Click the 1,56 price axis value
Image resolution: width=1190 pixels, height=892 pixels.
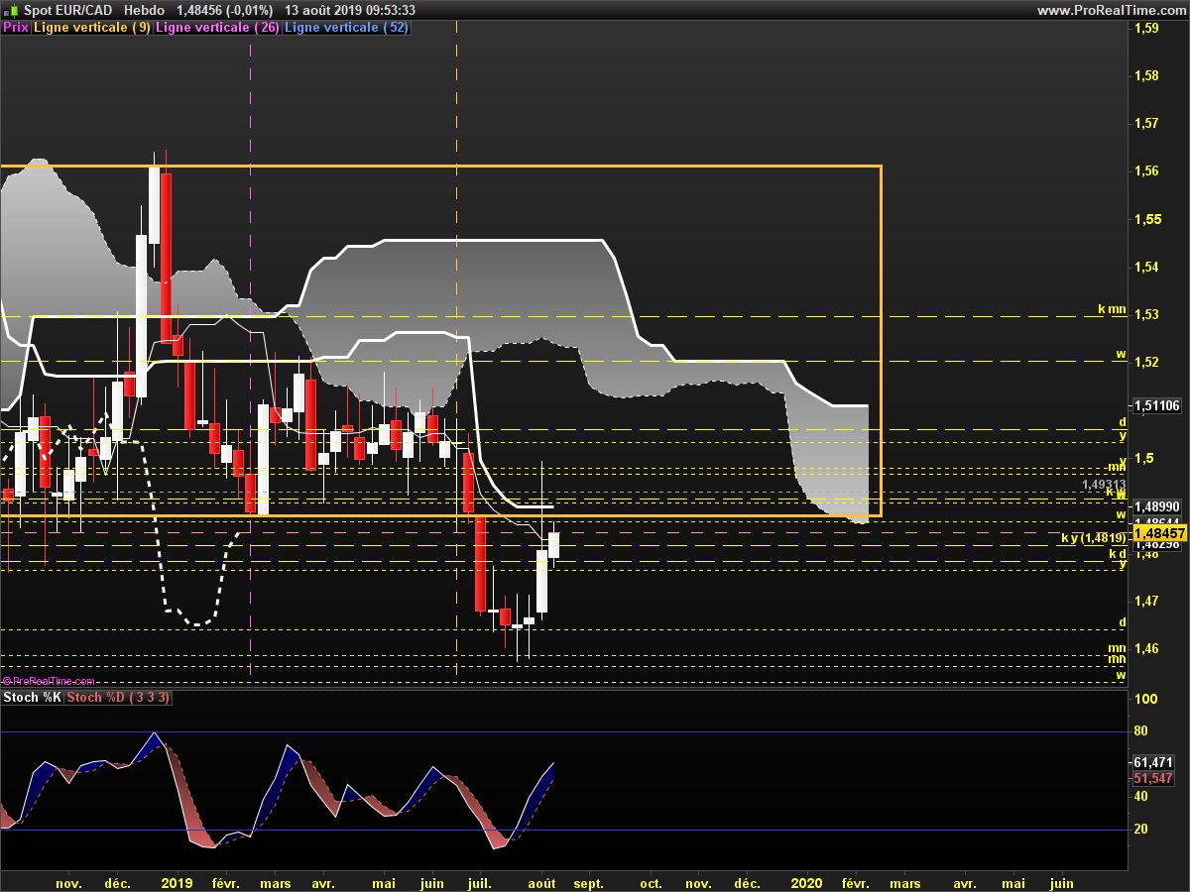pos(1146,171)
